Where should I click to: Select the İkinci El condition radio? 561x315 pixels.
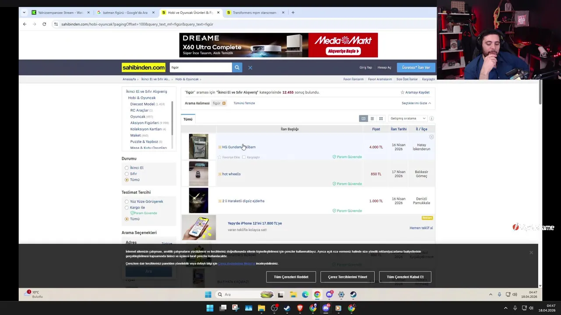(x=127, y=168)
